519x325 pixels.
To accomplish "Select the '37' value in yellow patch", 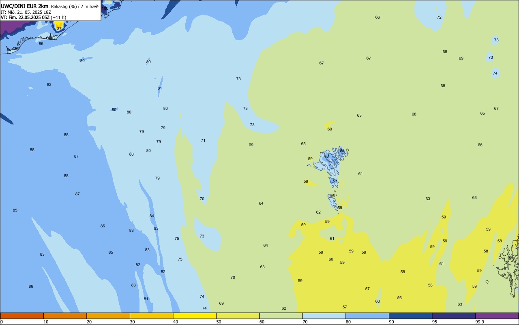I will (x=59, y=28).
